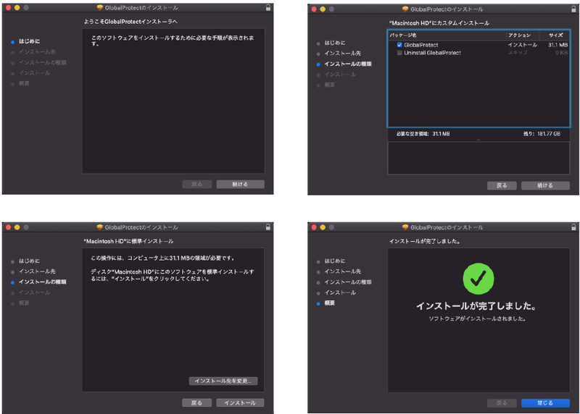Click the package icon in the 標準インストール window title

click(x=99, y=227)
